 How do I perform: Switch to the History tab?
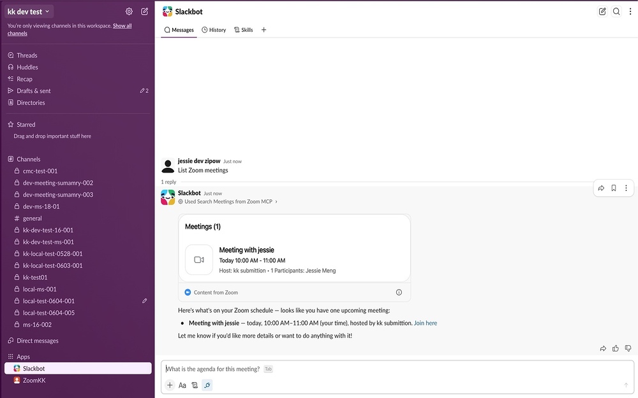[214, 30]
